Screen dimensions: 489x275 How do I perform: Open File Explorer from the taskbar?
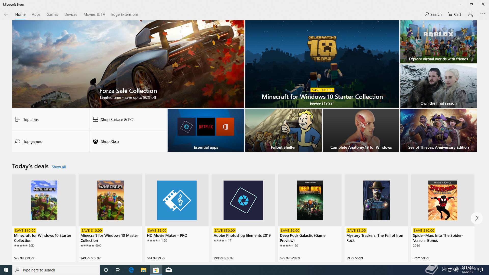[143, 270]
